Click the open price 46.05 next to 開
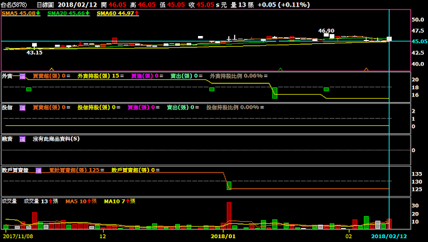 tap(118, 5)
